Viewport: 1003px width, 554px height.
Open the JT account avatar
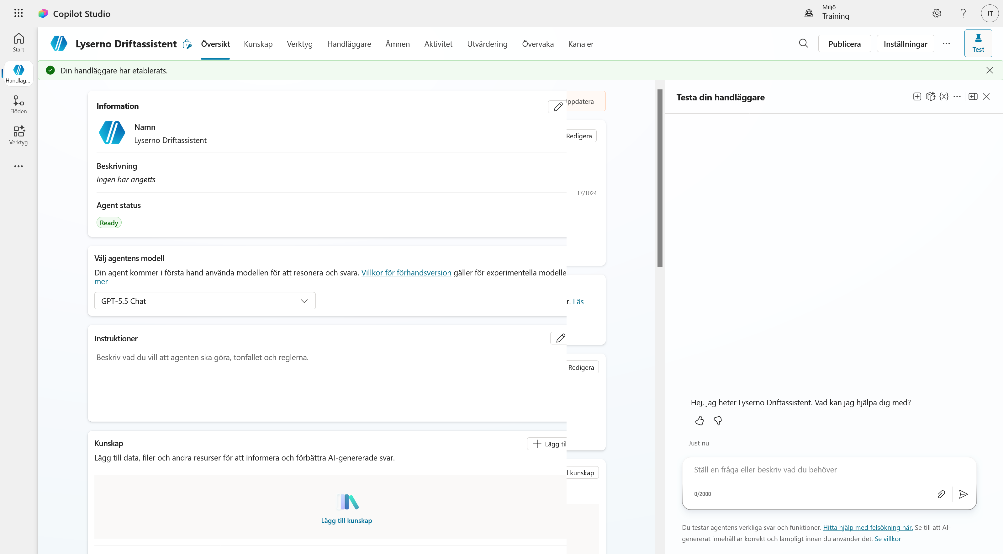click(x=990, y=13)
